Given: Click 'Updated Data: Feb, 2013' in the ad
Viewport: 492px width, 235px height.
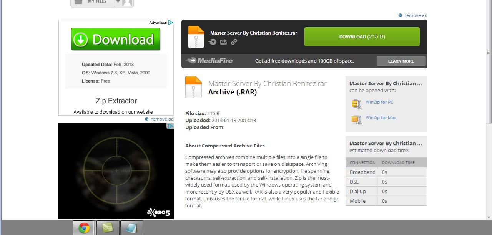Looking at the screenshot, I should click(x=108, y=65).
